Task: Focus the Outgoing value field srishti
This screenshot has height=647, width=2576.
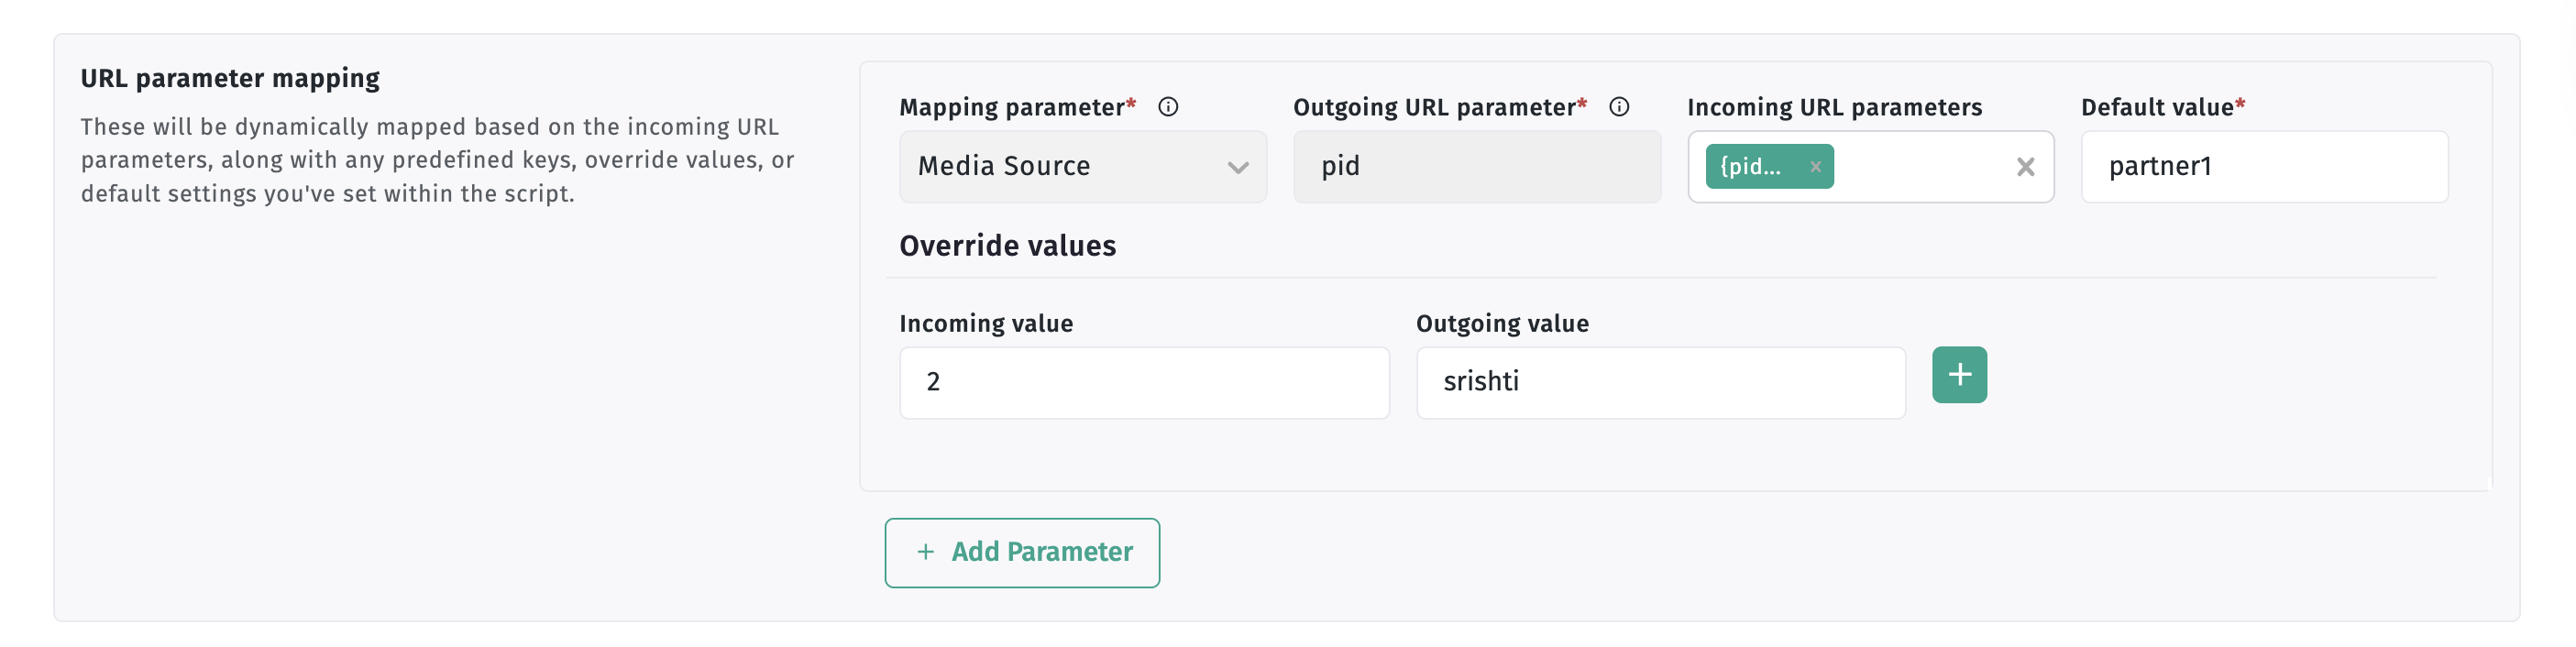Action: (1660, 383)
